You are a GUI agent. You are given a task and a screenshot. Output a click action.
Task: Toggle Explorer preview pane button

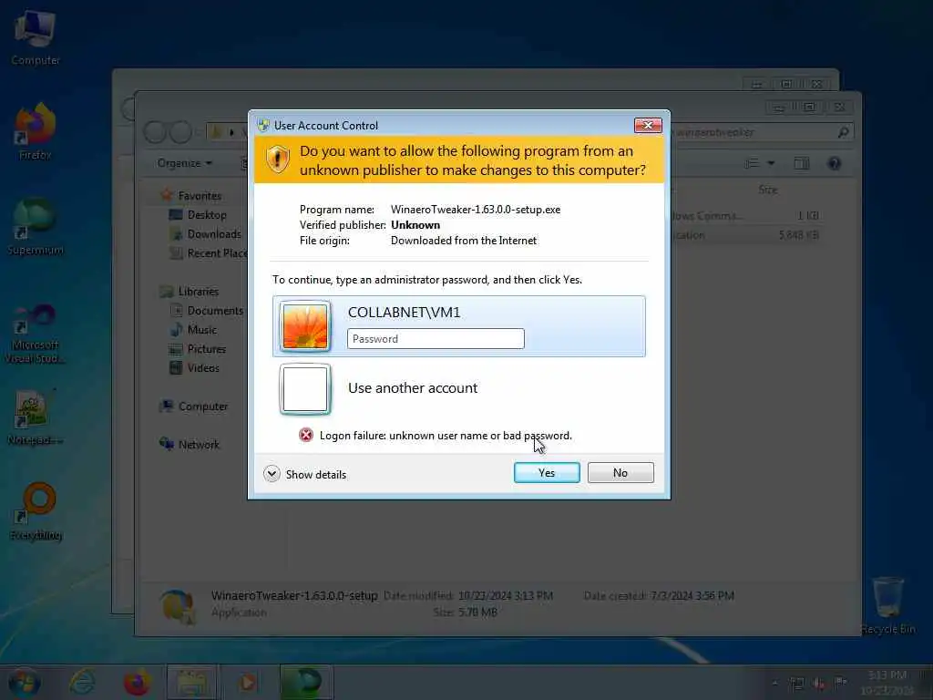(x=802, y=163)
